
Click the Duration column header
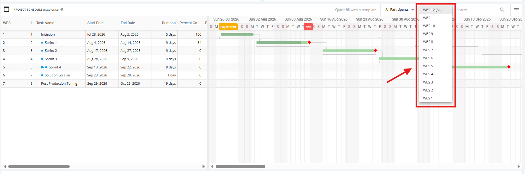click(169, 23)
